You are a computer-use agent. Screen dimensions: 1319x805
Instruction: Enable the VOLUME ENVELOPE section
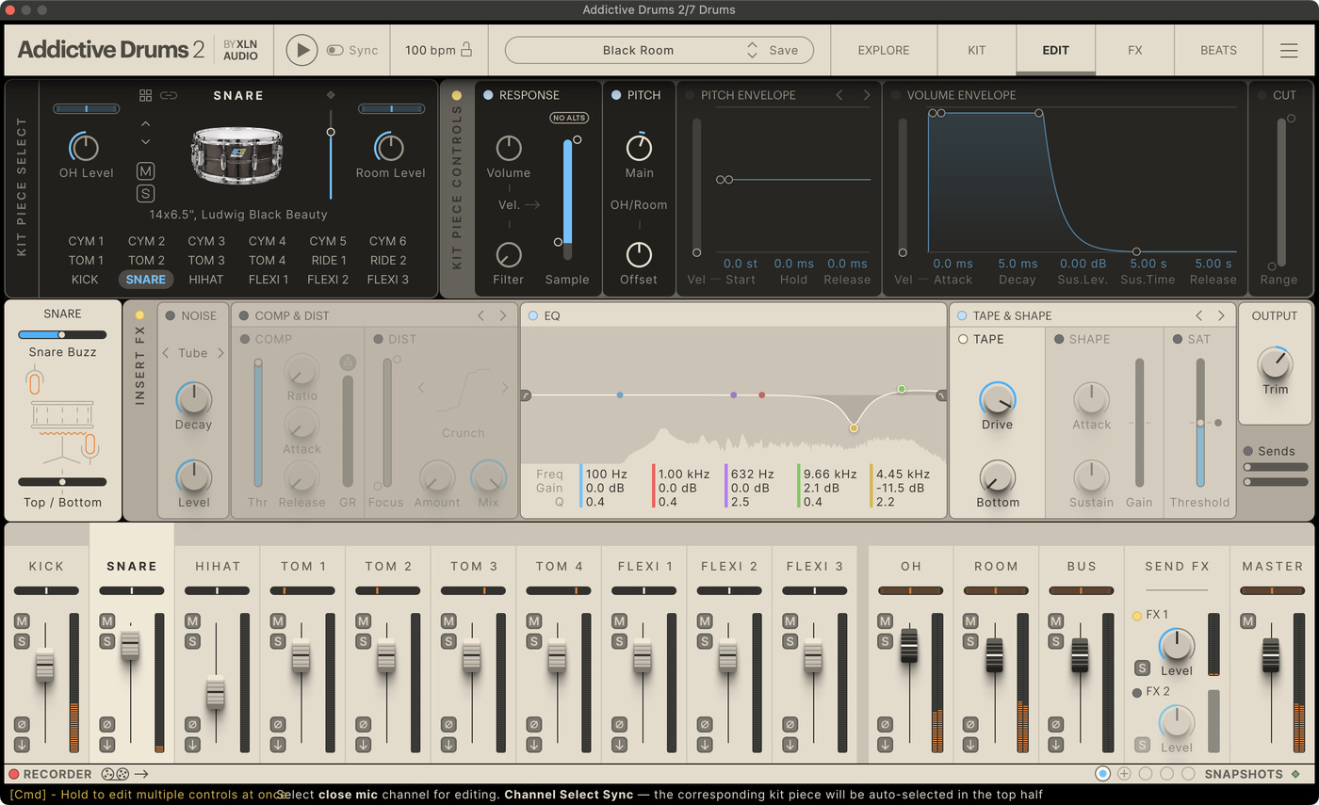pos(895,95)
